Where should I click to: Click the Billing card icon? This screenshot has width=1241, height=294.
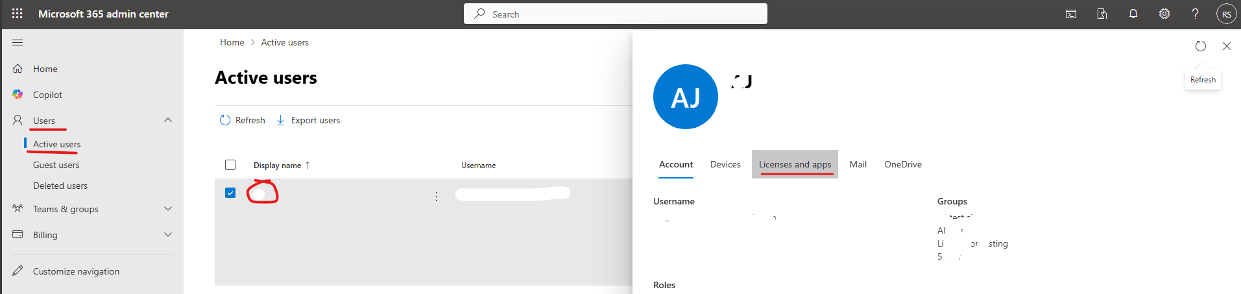tap(18, 234)
